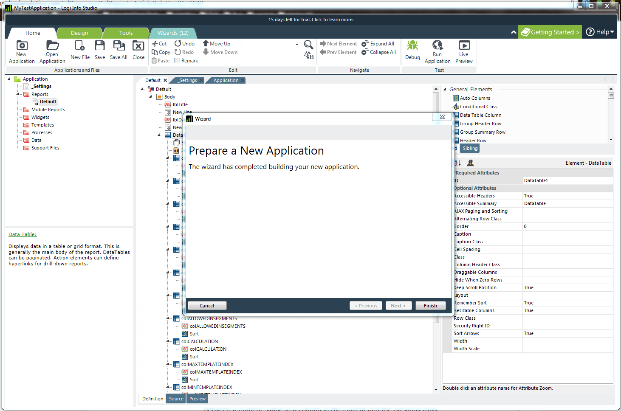
Task: Click the New Application icon
Action: coord(22,46)
